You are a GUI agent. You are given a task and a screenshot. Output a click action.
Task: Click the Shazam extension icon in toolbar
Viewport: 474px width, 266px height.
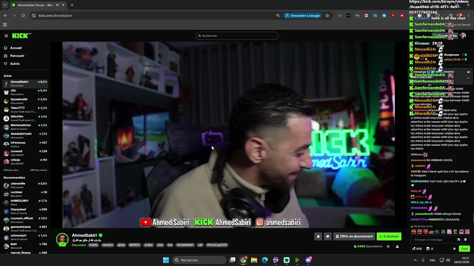coord(384,16)
